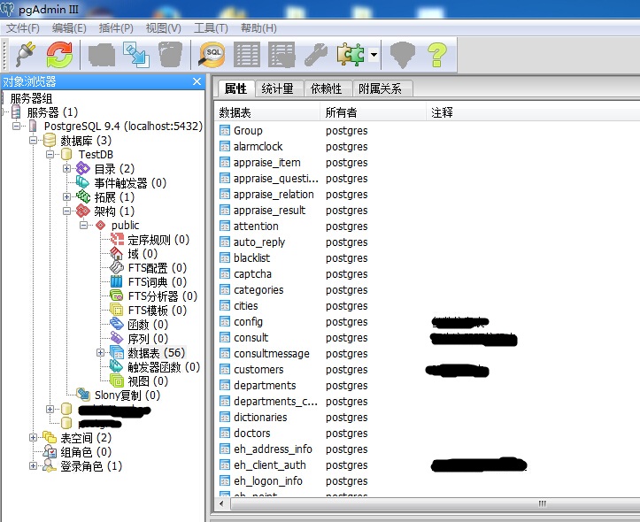This screenshot has height=522, width=640.
Task: Open the 插件(P) menu
Action: click(x=116, y=28)
